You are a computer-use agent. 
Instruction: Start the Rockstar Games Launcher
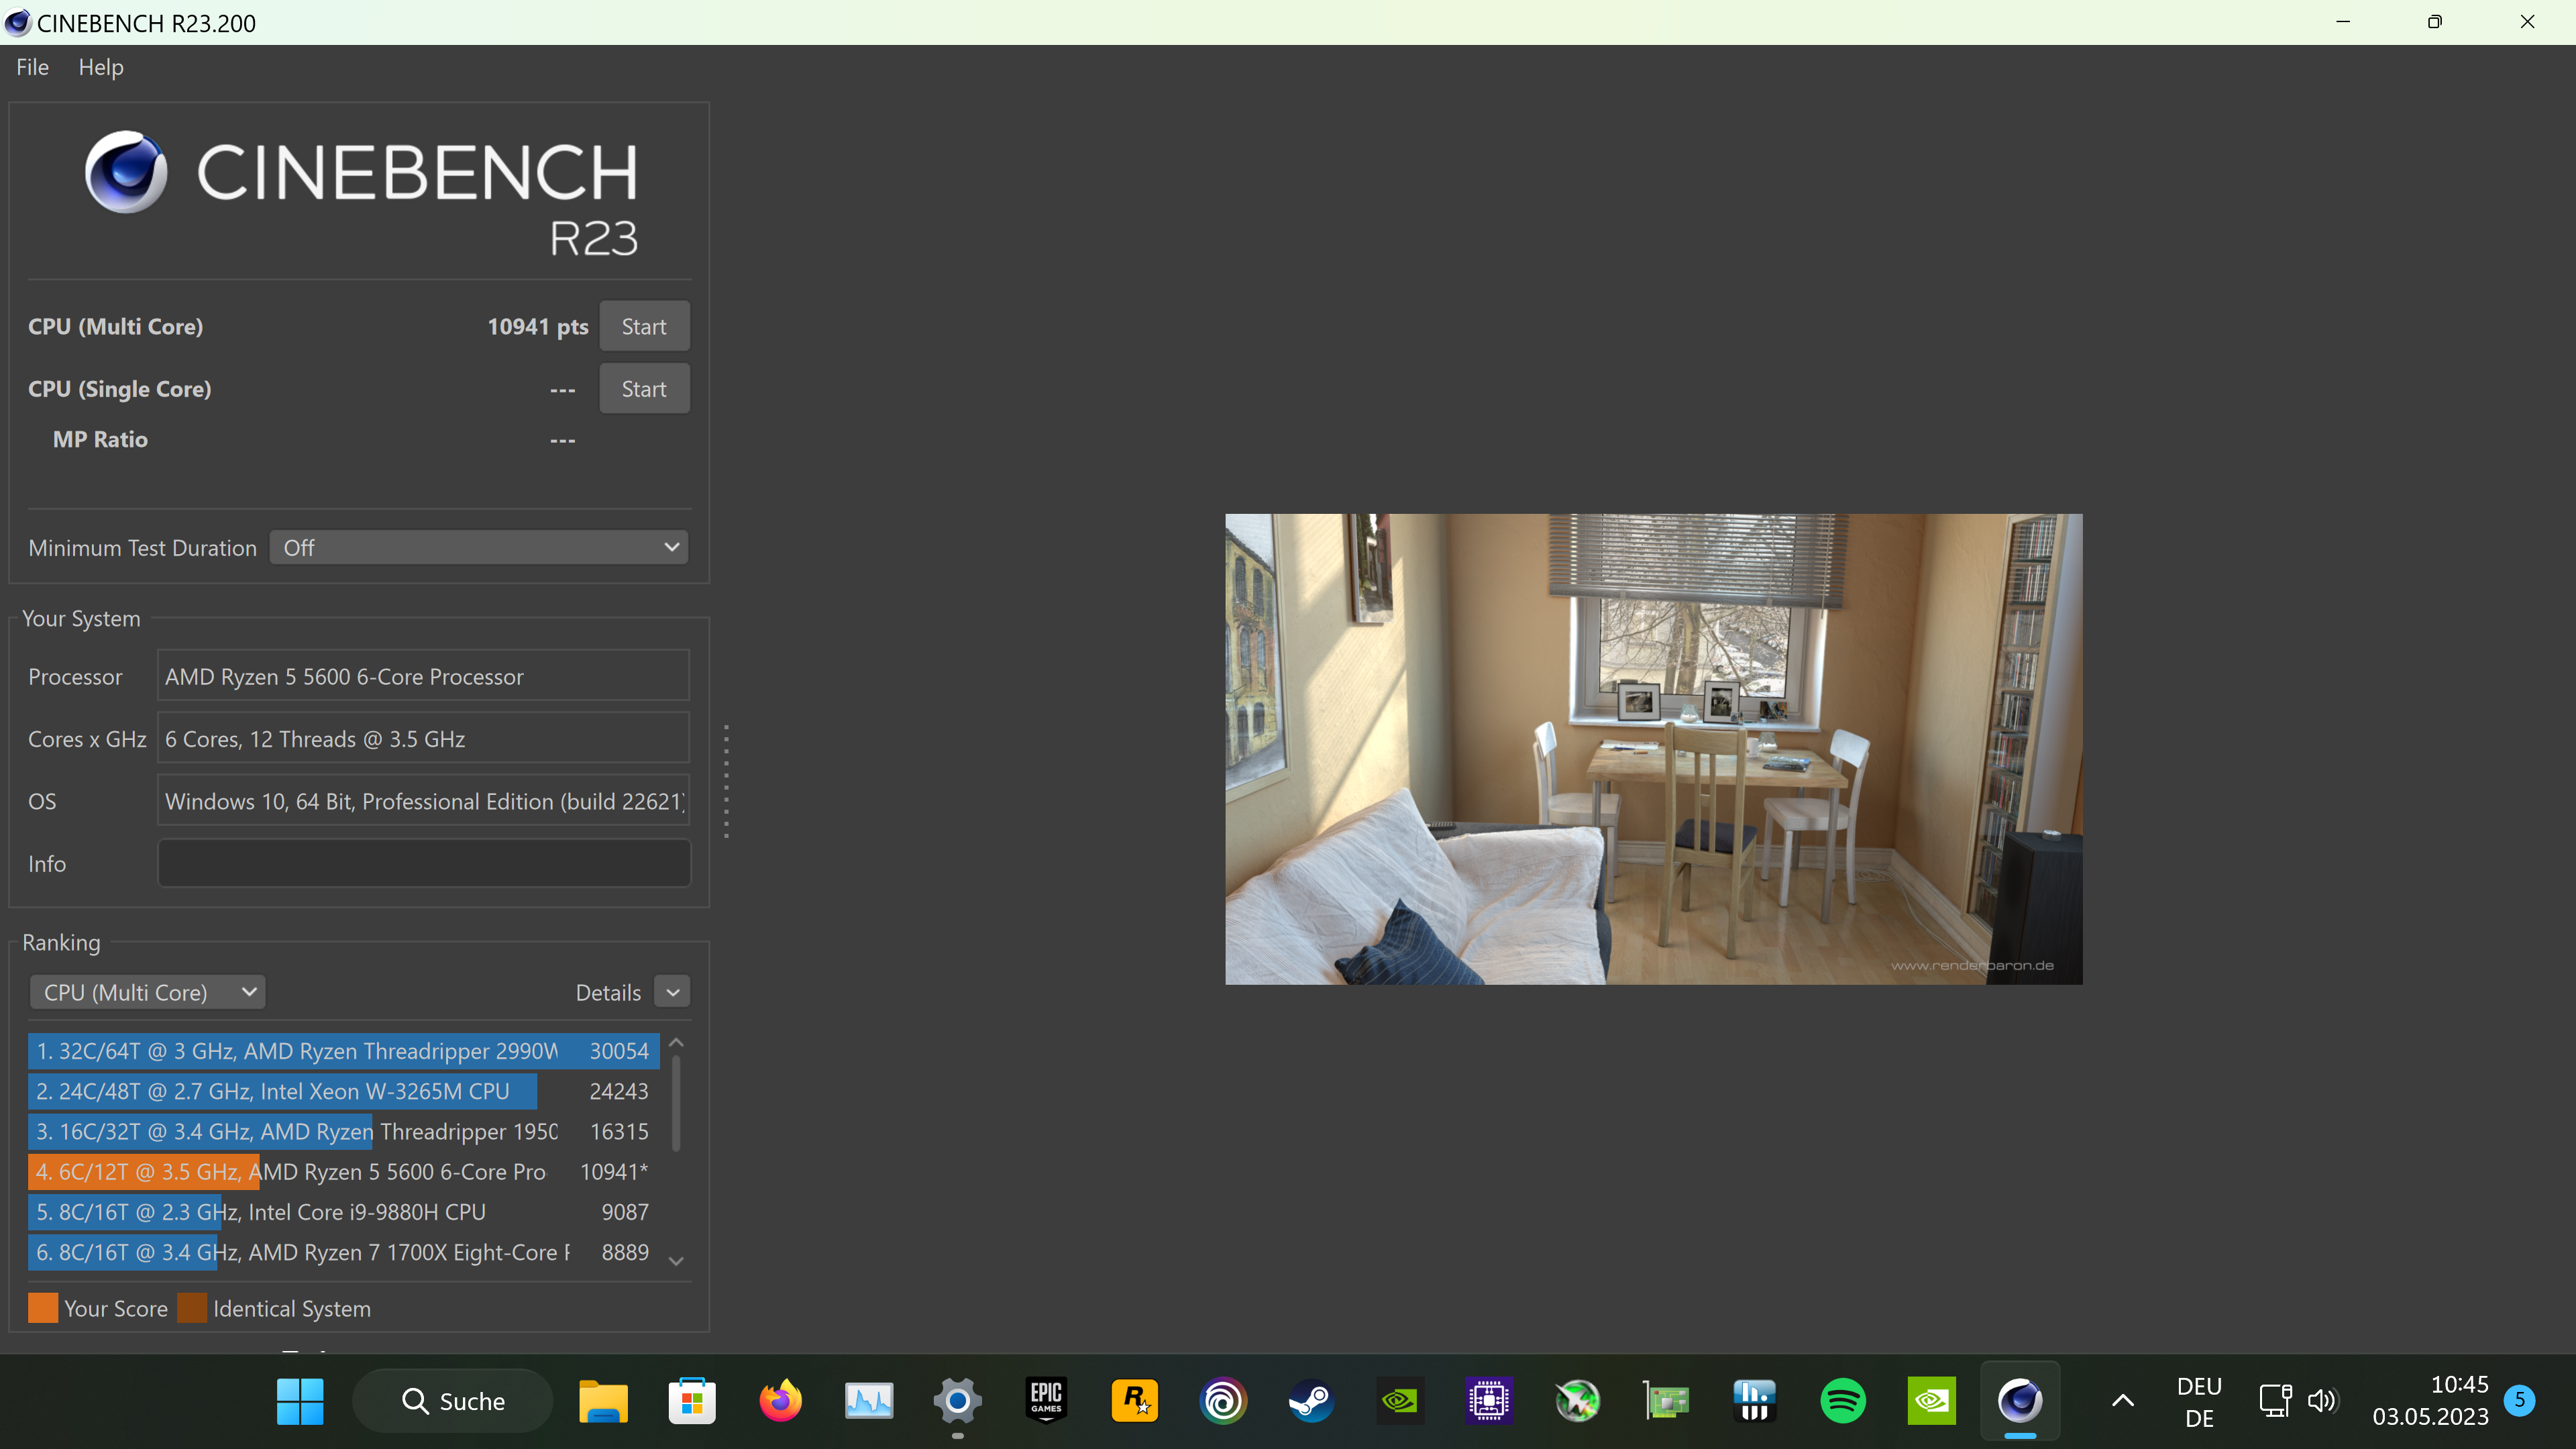[1134, 1401]
